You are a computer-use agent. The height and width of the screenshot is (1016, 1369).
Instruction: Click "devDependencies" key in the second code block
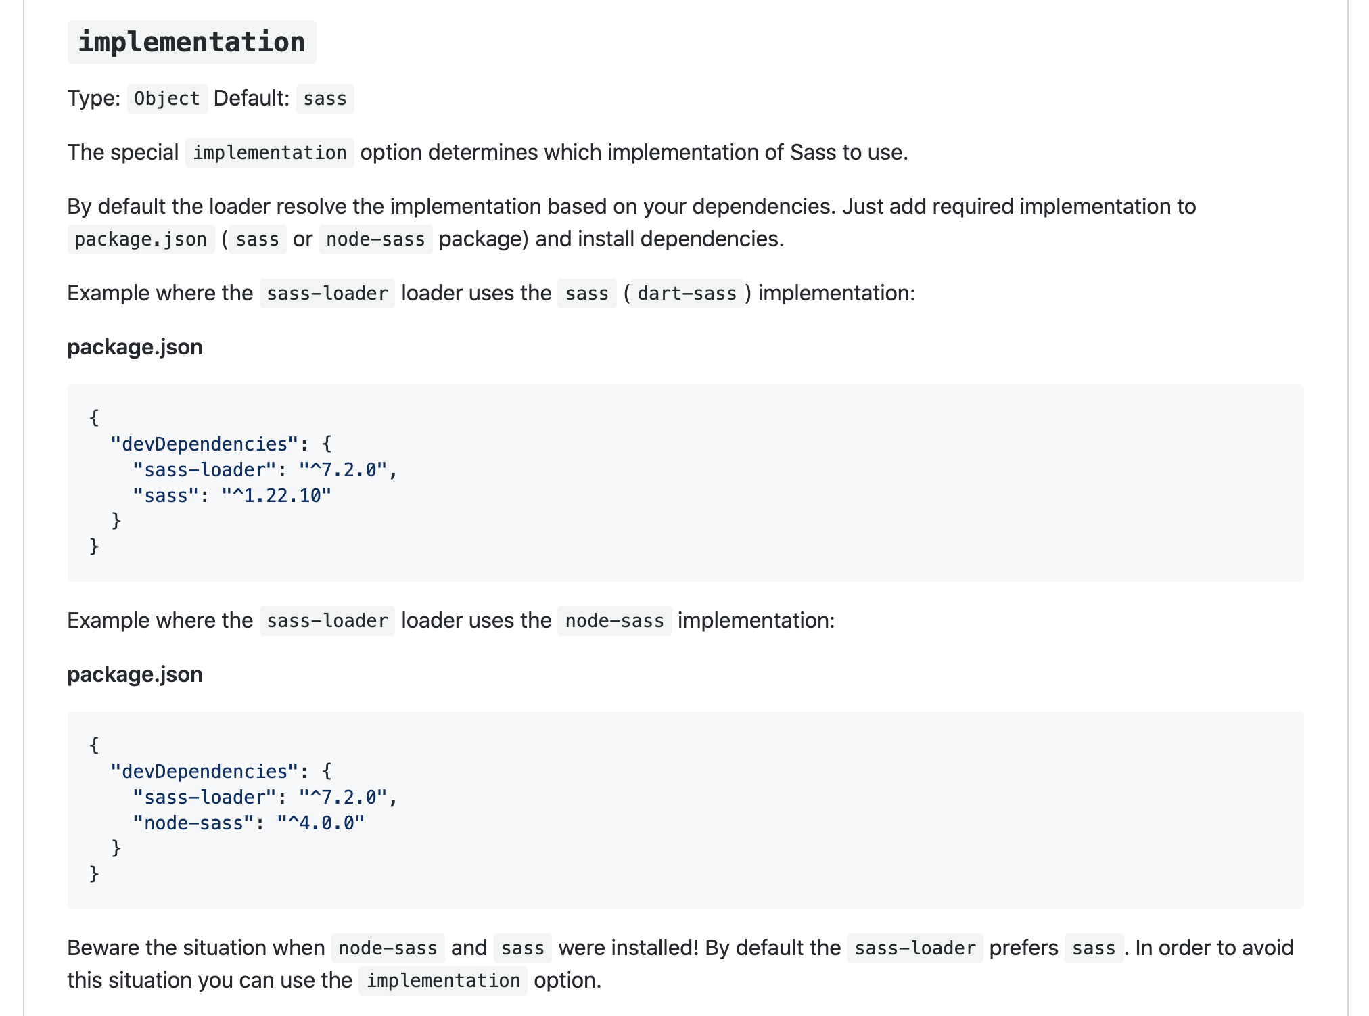point(204,772)
